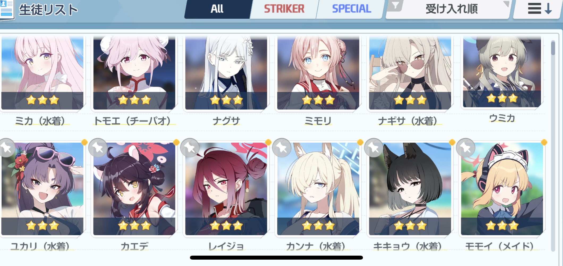563x266 pixels.
Task: Click the ウミカ name label
Action: click(502, 118)
